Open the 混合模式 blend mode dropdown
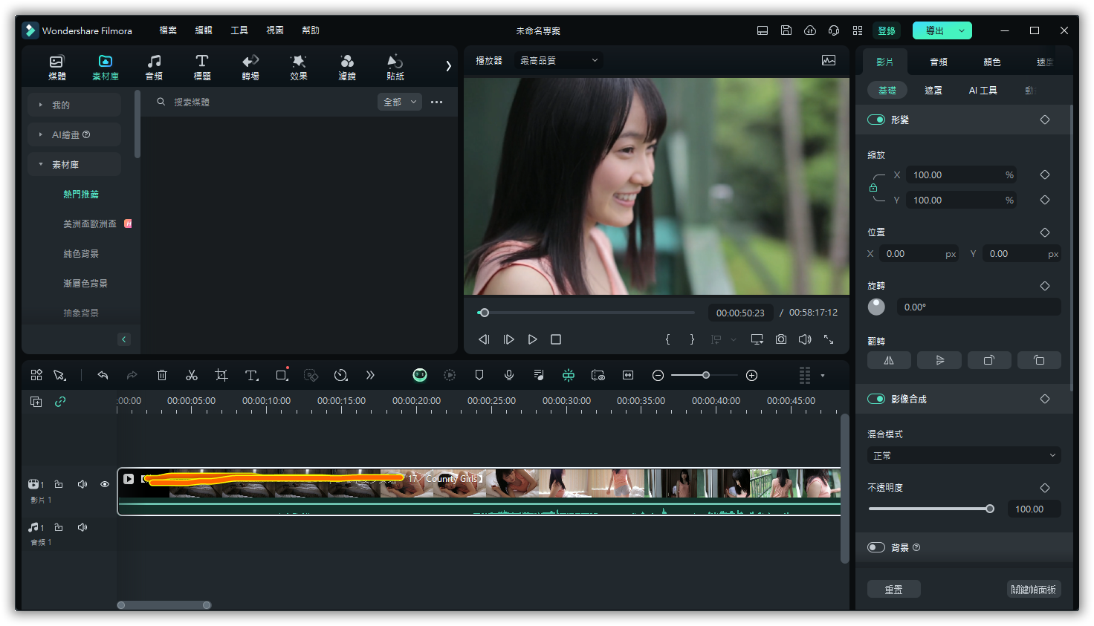Screen dimensions: 1094x626 click(x=964, y=455)
